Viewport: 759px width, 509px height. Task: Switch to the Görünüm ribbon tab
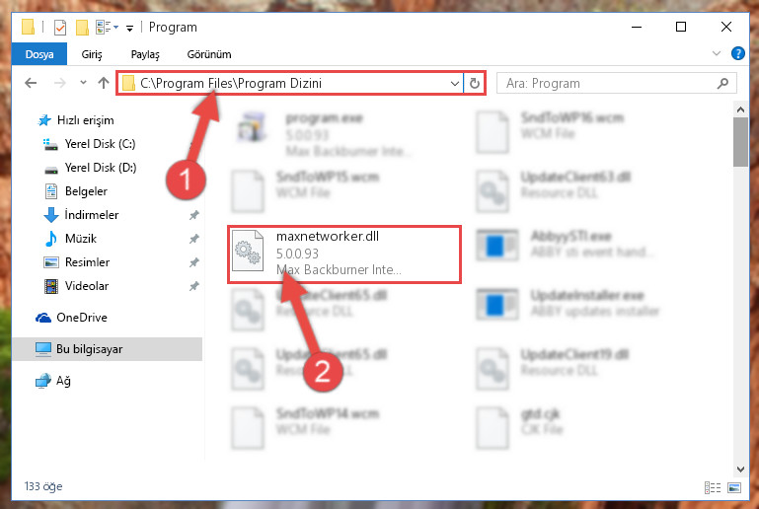209,54
